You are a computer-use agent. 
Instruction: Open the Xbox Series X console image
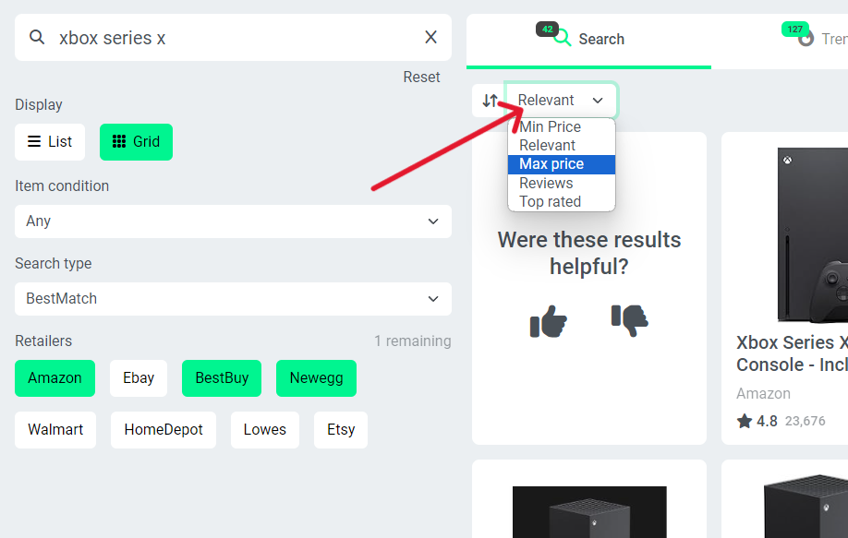tap(813, 235)
